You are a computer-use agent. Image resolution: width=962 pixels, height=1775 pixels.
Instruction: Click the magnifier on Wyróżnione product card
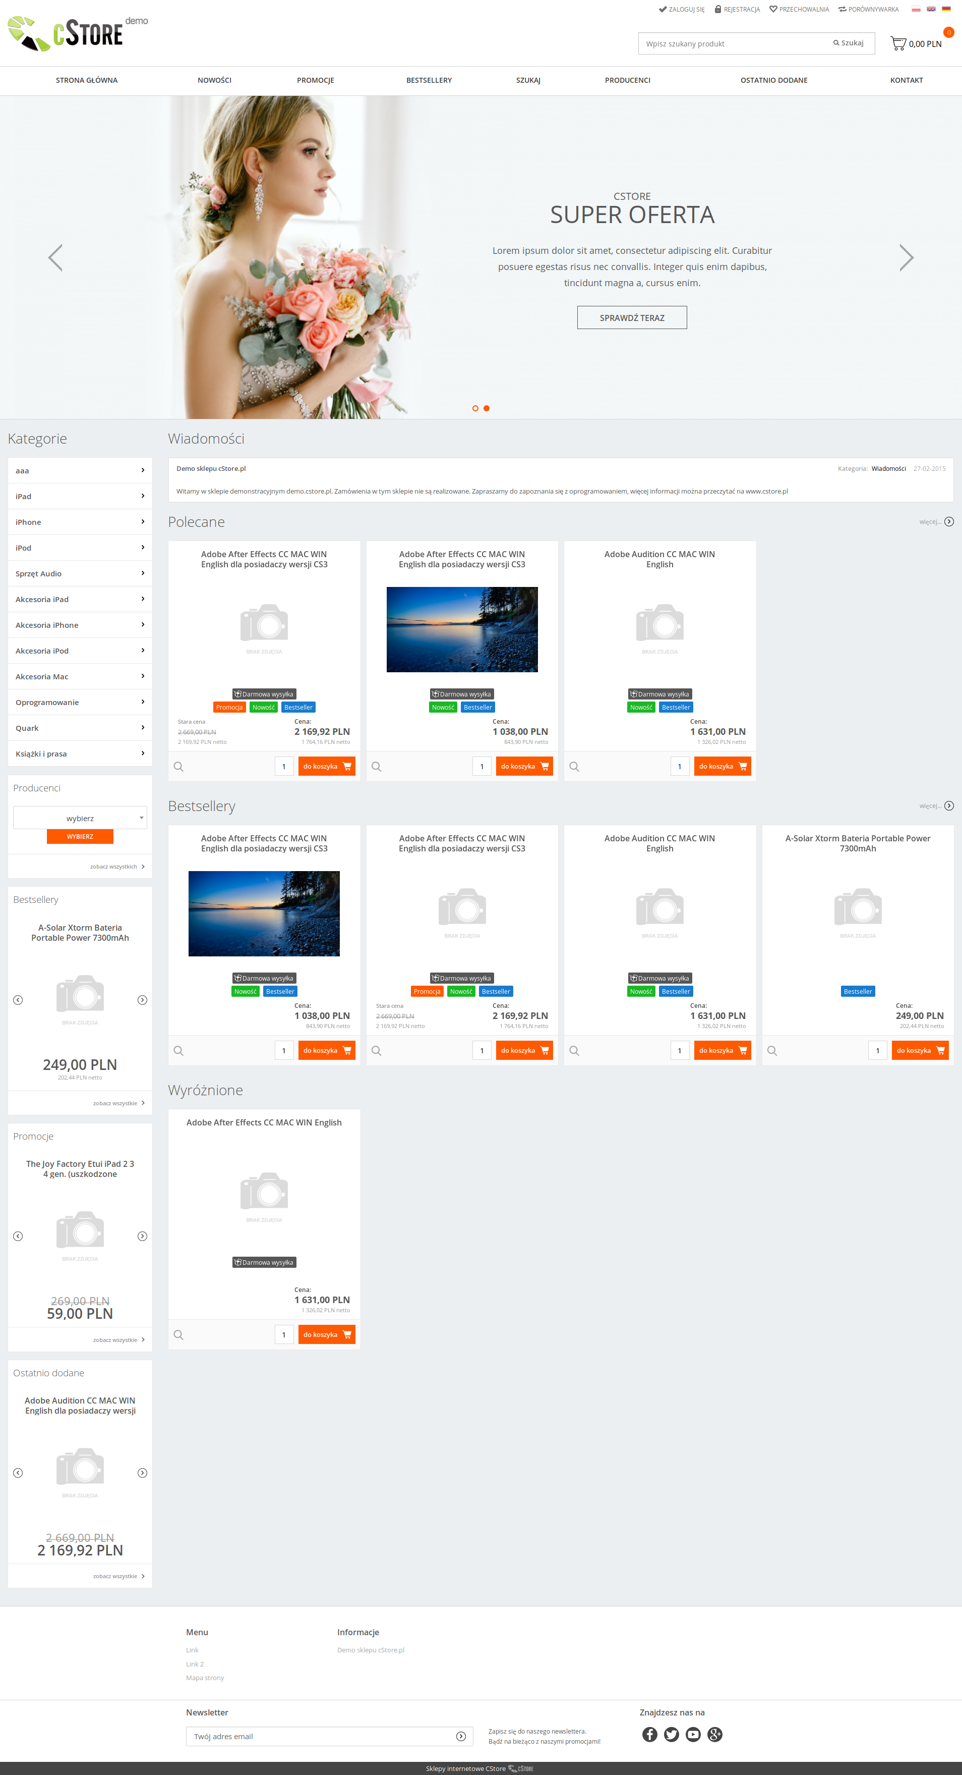coord(178,1335)
